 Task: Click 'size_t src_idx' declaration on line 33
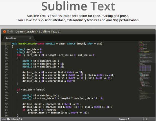tap(26, 49)
